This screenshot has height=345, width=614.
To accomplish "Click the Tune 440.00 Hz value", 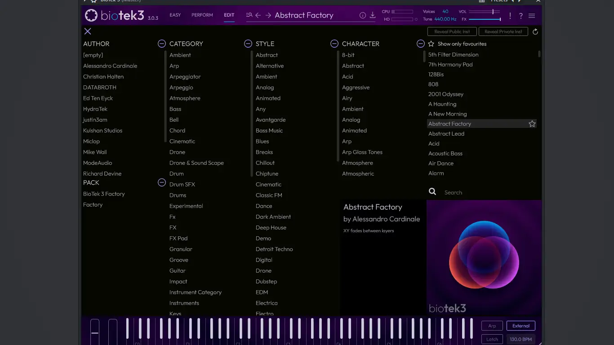I will tap(445, 19).
